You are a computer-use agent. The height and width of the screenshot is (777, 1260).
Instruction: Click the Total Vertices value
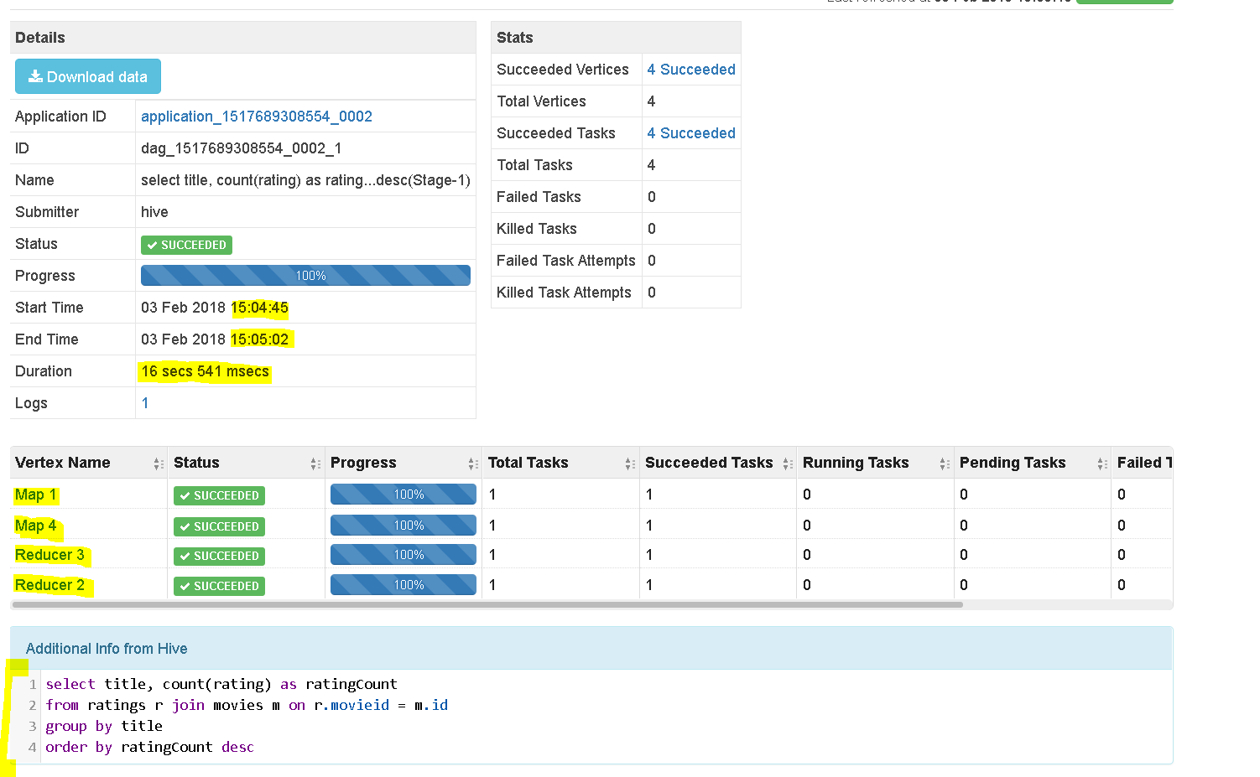tap(651, 101)
